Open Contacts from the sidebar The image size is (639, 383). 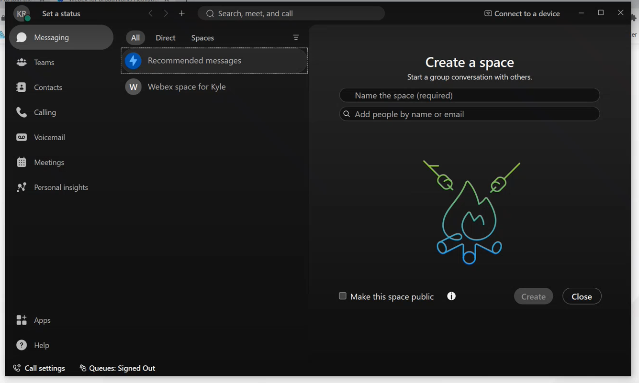(x=48, y=88)
